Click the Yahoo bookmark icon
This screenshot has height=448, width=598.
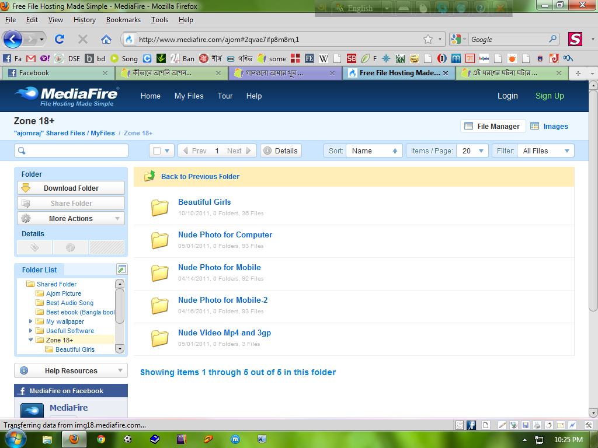[x=45, y=58]
